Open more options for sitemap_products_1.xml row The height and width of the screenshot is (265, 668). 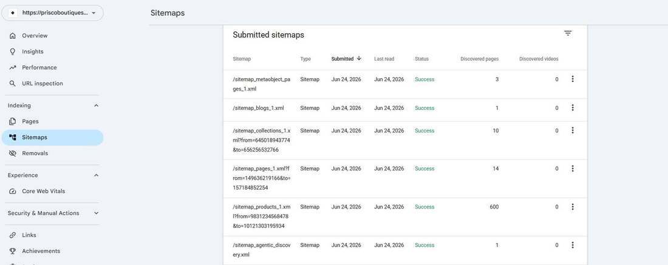(x=572, y=207)
